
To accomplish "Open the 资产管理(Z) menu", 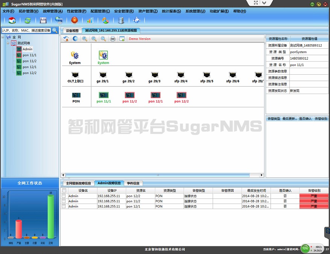I will [148, 11].
